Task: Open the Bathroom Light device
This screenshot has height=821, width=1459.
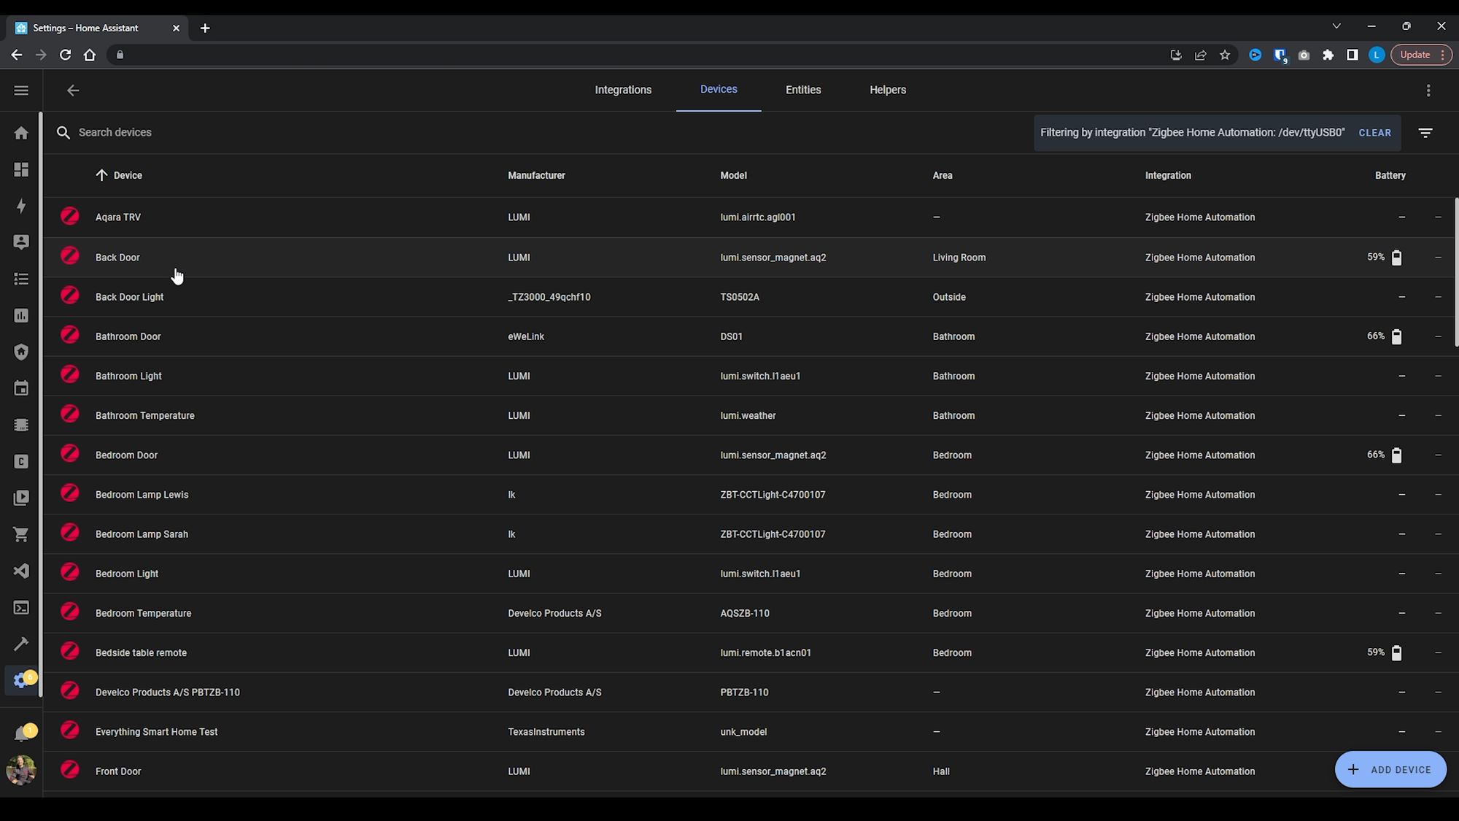Action: point(749,376)
